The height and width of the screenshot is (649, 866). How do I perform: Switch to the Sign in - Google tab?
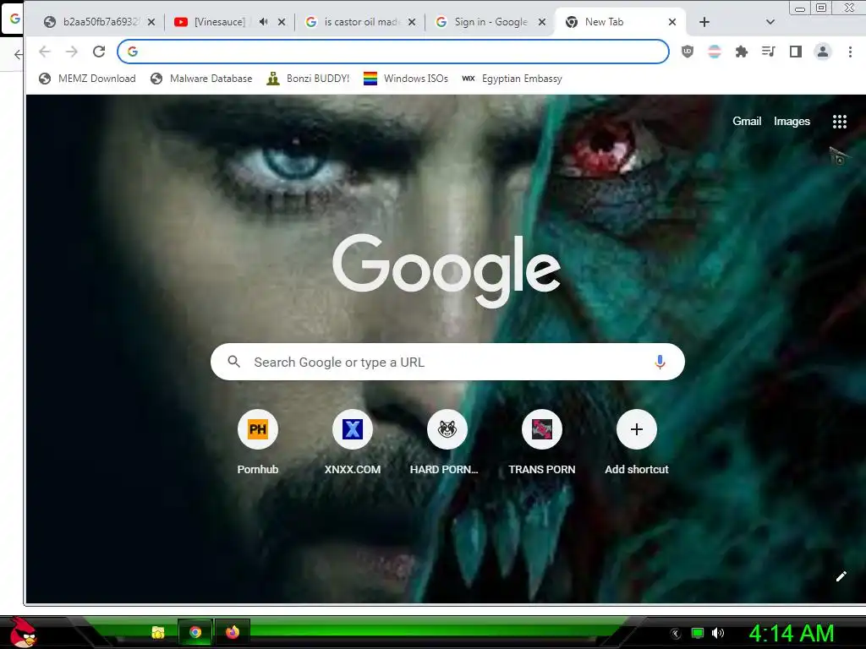point(489,22)
